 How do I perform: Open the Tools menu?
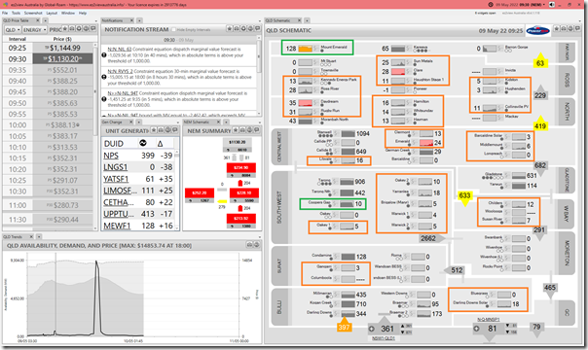(x=16, y=13)
